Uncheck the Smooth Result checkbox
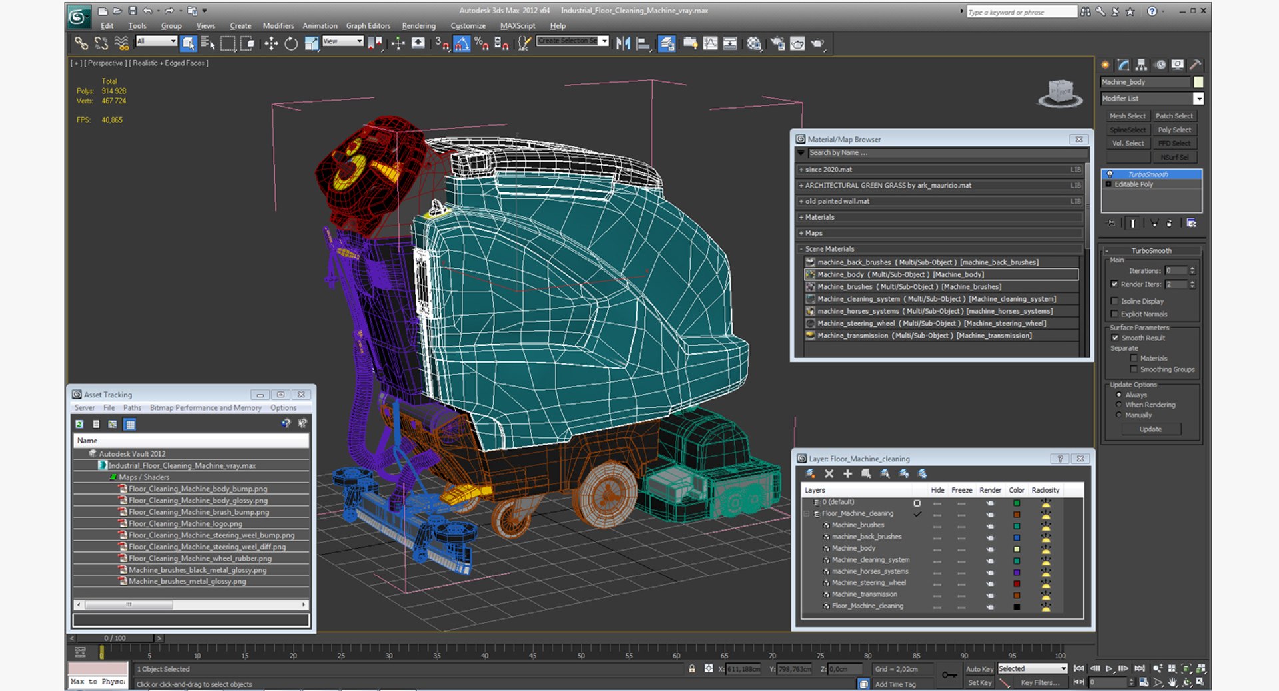Viewport: 1279px width, 691px height. click(x=1114, y=338)
